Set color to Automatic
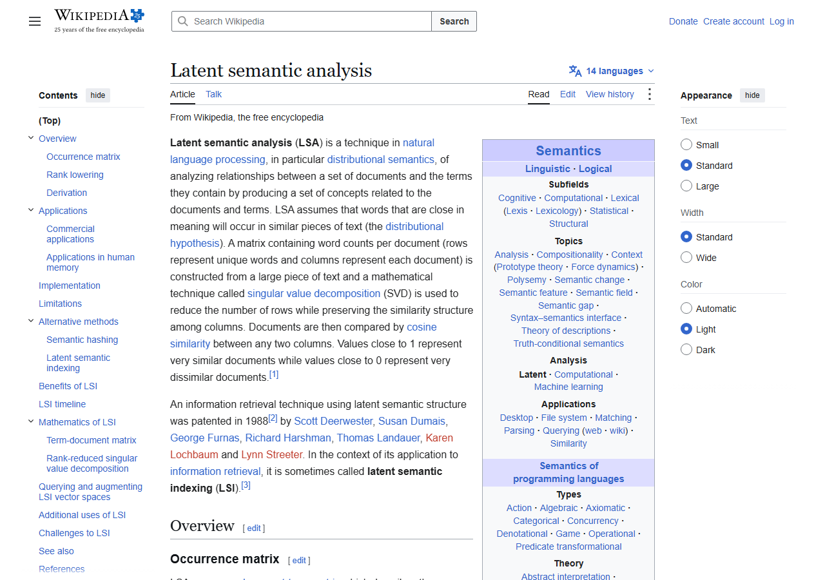 (686, 309)
